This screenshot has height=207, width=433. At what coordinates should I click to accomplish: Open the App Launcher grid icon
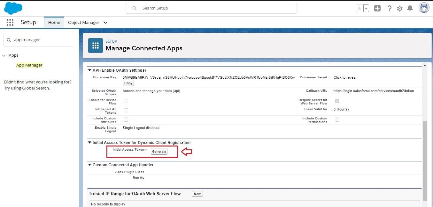point(10,22)
